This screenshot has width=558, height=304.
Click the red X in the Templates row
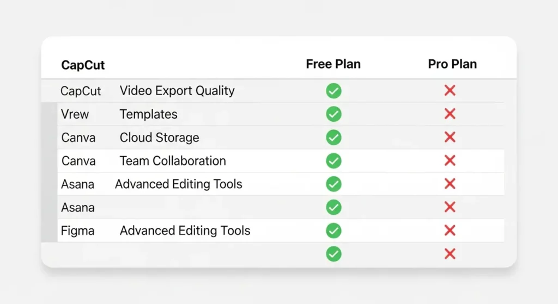click(450, 114)
